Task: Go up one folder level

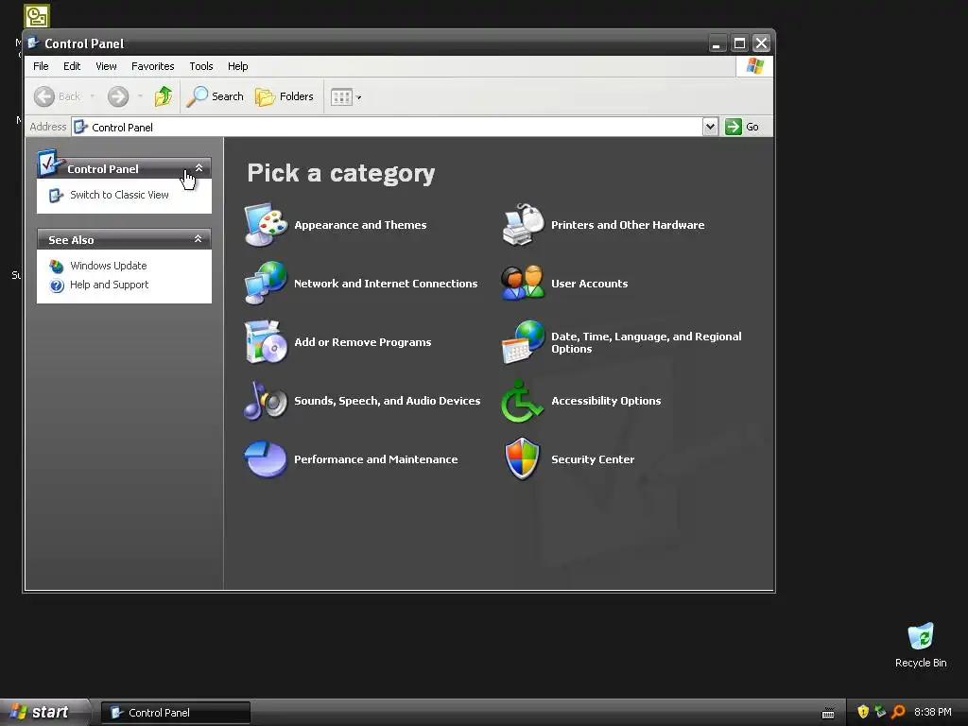Action: [x=164, y=96]
